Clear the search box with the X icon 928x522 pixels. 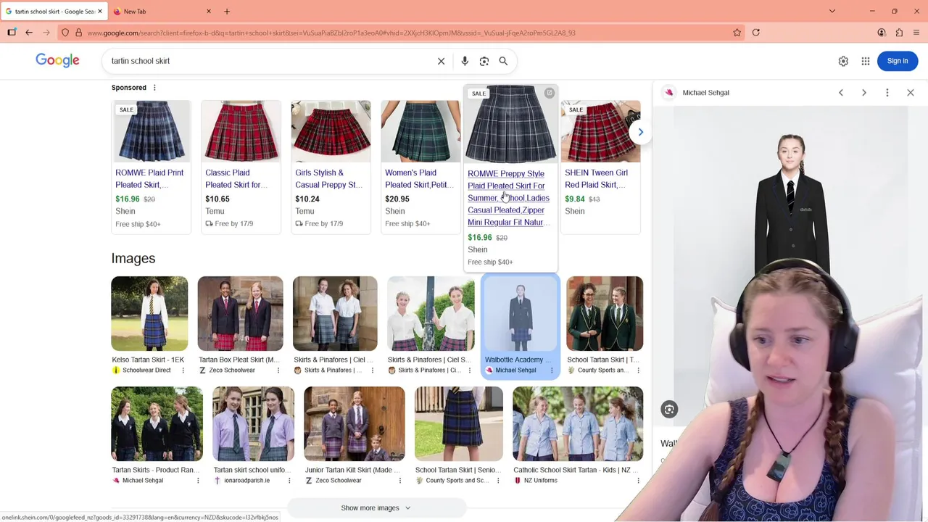point(441,61)
